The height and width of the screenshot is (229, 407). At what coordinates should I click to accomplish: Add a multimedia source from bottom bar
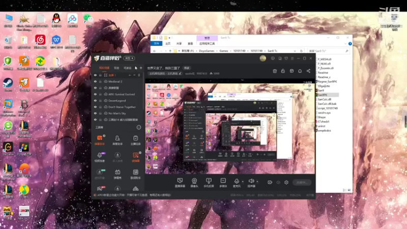[x=223, y=183]
